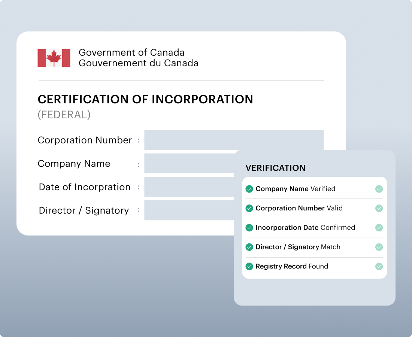Viewport: 412px width, 337px height.
Task: Click green check beside Company Name Verified
Action: tap(249, 189)
